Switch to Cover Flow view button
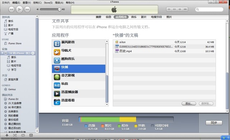Screen dimensions: 230x140 (x=185, y=9)
